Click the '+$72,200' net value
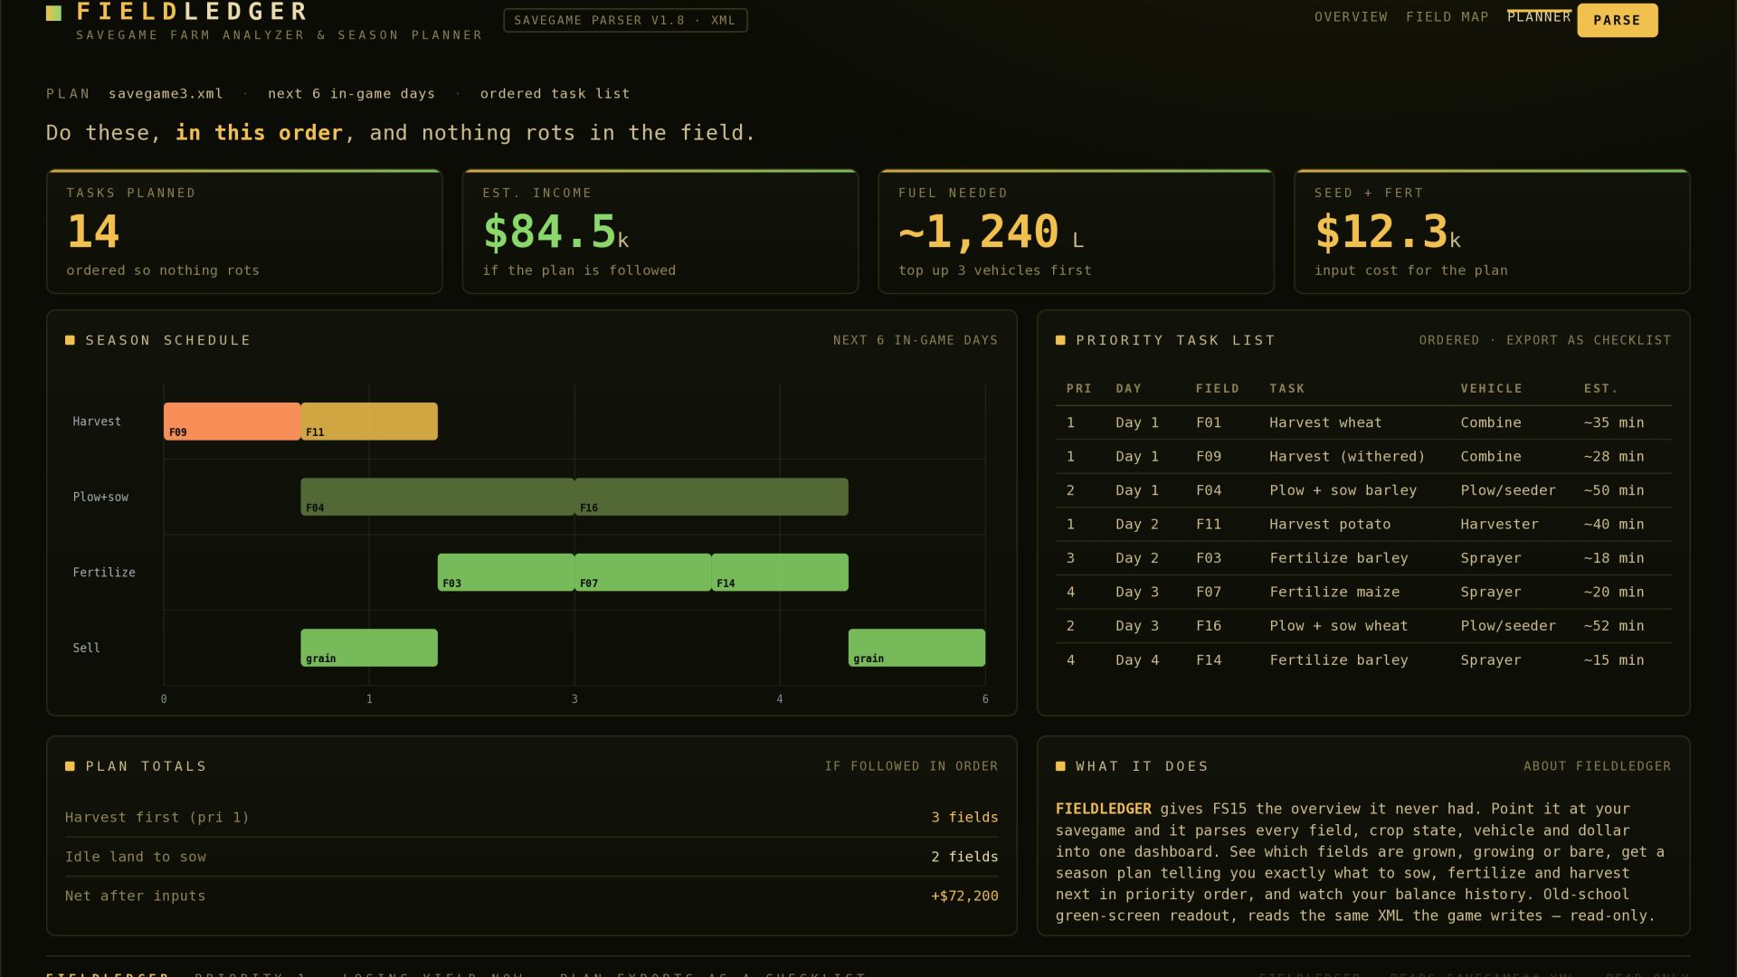This screenshot has width=1737, height=977. 964,896
